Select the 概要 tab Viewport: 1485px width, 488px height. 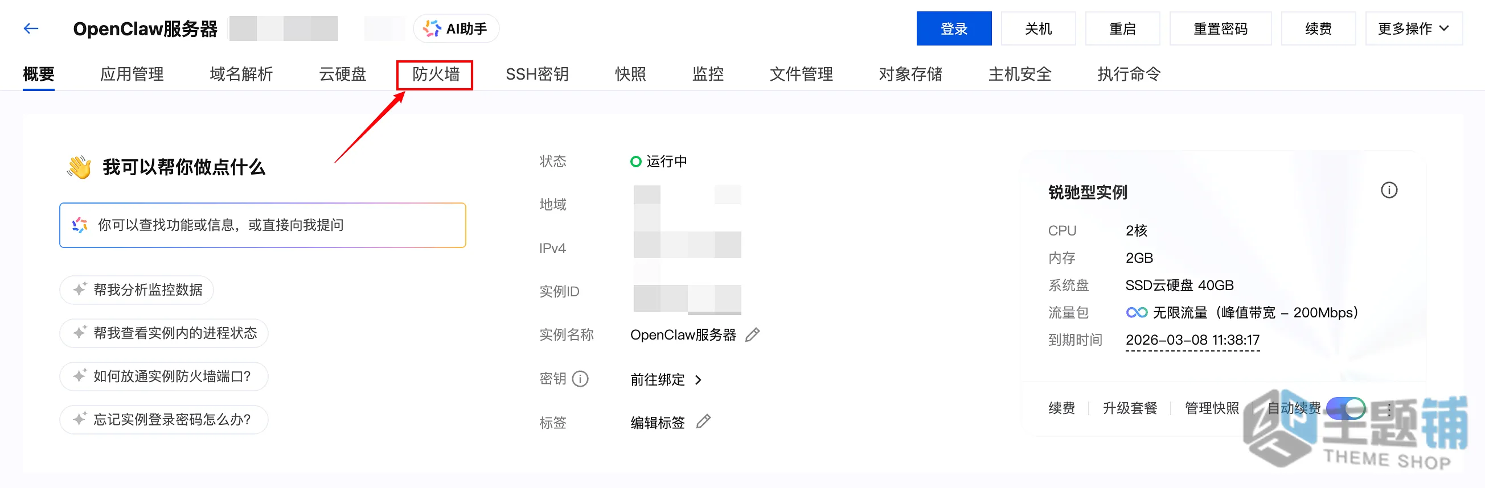pyautogui.click(x=39, y=74)
